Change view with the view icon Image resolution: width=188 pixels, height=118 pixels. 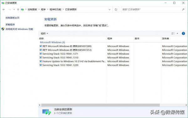point(173,33)
